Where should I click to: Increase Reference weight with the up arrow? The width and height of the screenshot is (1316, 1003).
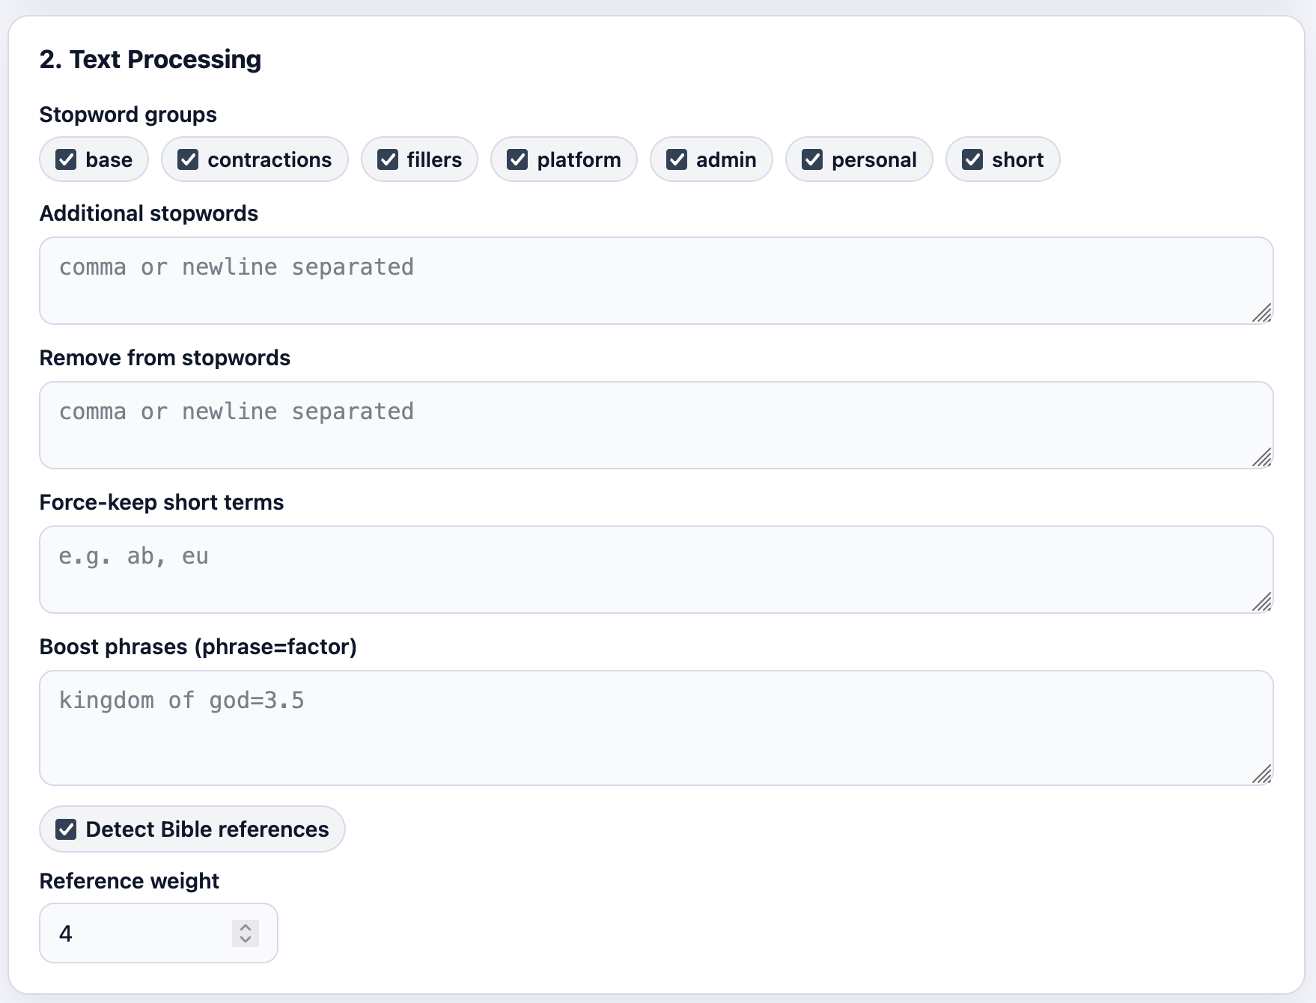[x=246, y=927]
